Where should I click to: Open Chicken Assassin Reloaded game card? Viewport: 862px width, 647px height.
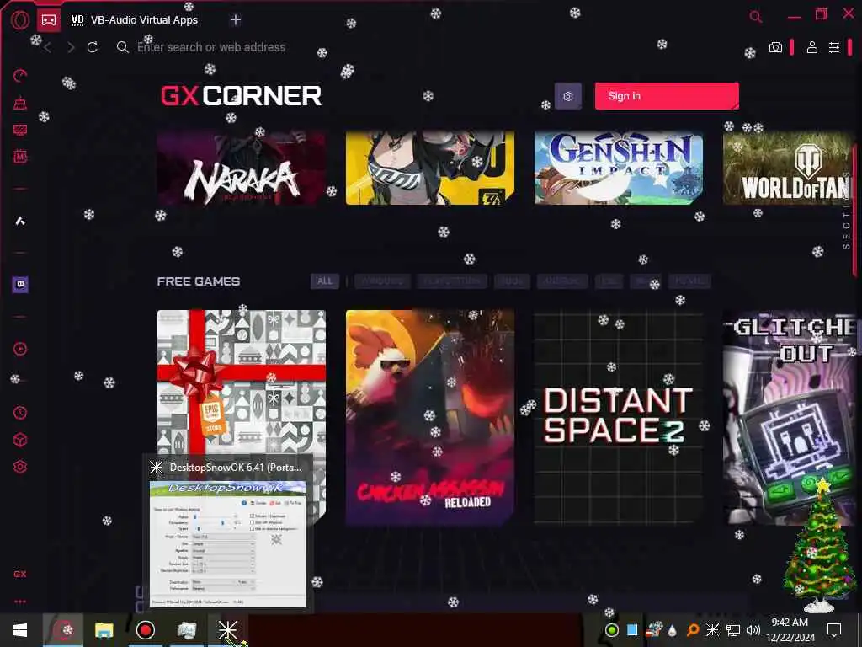tap(430, 417)
